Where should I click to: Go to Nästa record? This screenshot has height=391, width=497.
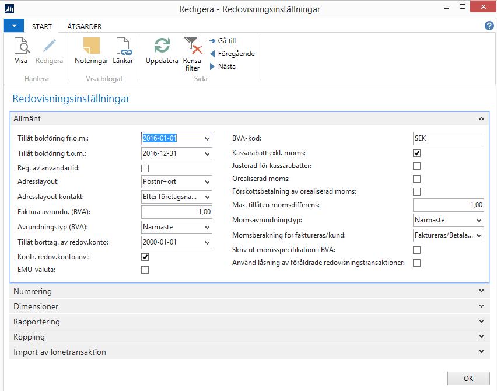[x=222, y=67]
